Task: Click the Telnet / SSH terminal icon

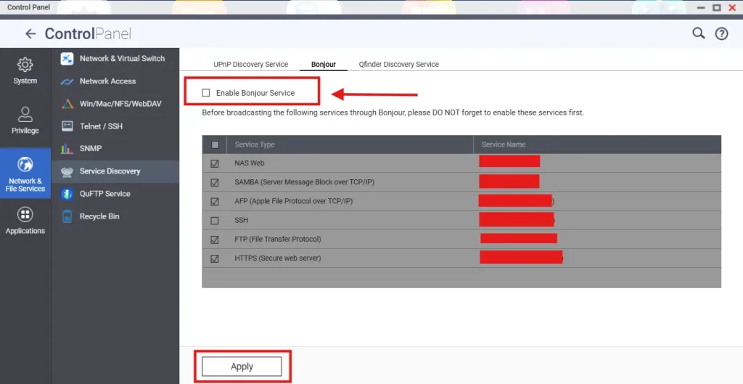Action: pyautogui.click(x=67, y=126)
